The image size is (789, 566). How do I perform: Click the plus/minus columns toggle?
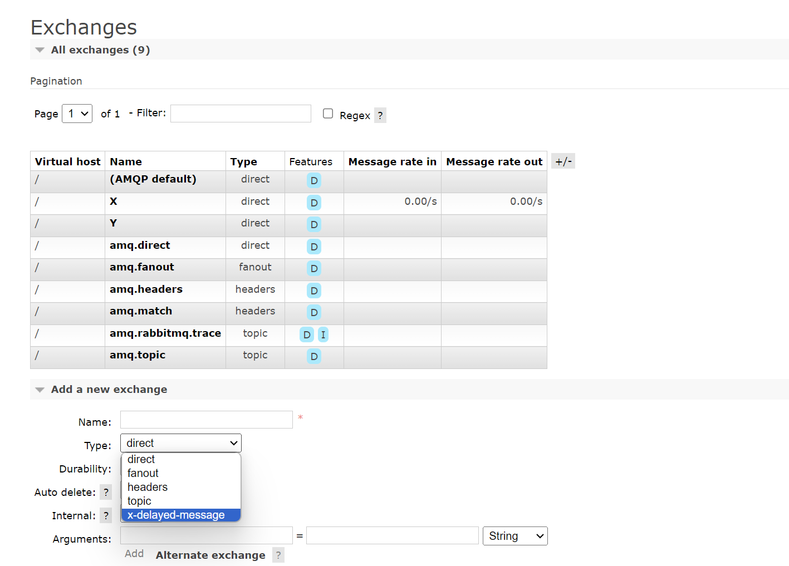coord(563,161)
